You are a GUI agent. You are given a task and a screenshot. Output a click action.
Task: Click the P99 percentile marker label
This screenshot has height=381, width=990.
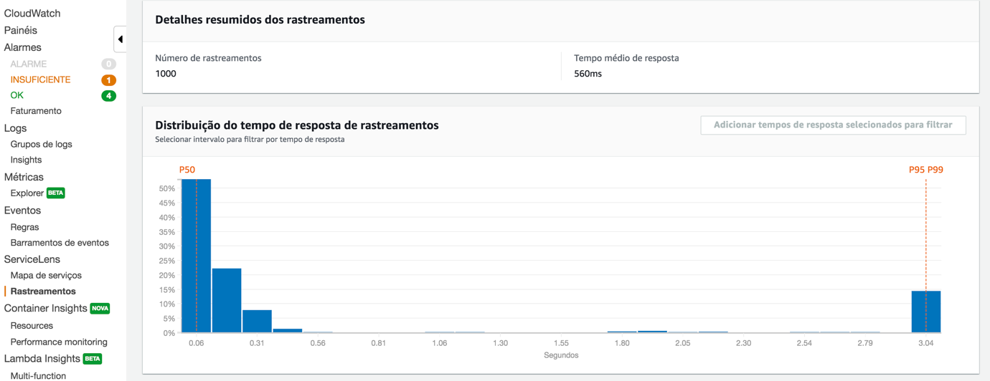coord(935,170)
